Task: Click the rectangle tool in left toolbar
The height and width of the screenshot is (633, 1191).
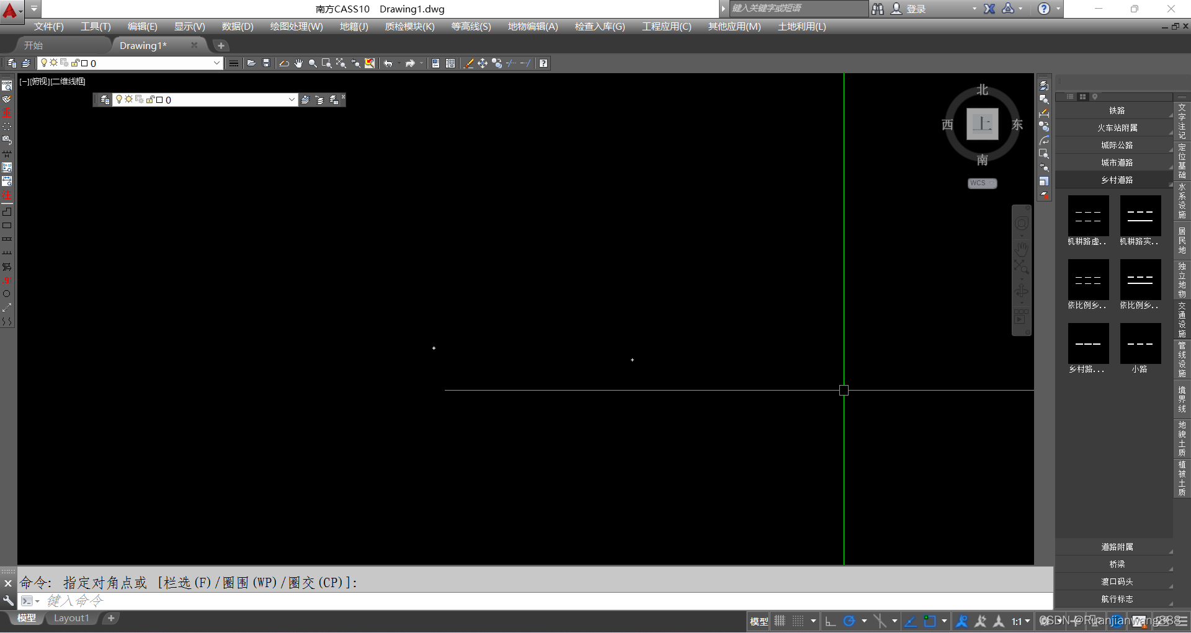Action: click(x=7, y=226)
